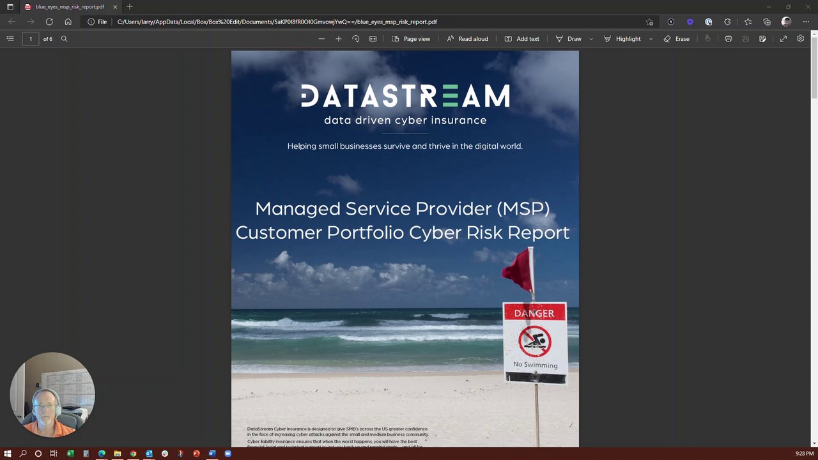Open the Collections panel
Image resolution: width=818 pixels, height=460 pixels.
767,22
